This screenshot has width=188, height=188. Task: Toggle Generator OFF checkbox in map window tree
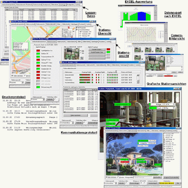(x=81, y=34)
